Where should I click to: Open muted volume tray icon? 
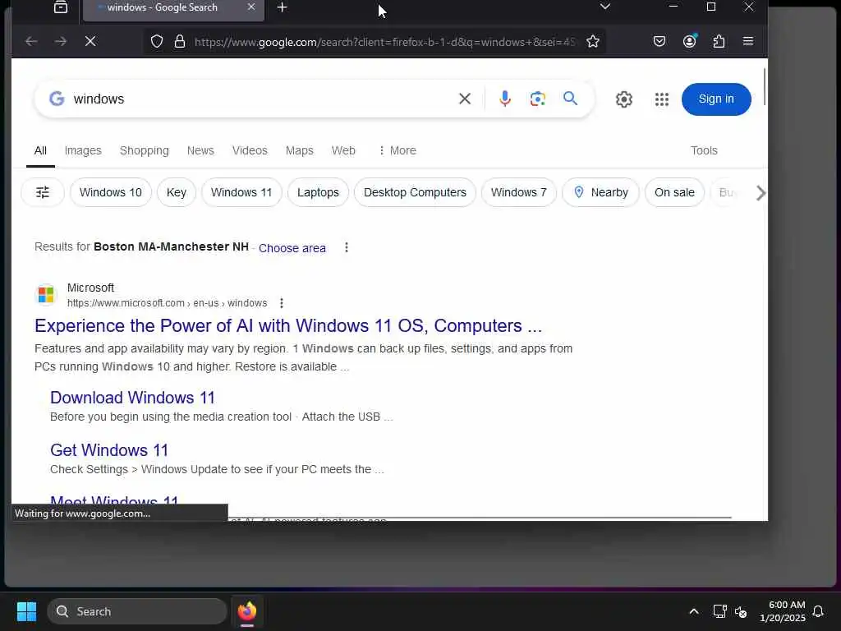point(741,611)
